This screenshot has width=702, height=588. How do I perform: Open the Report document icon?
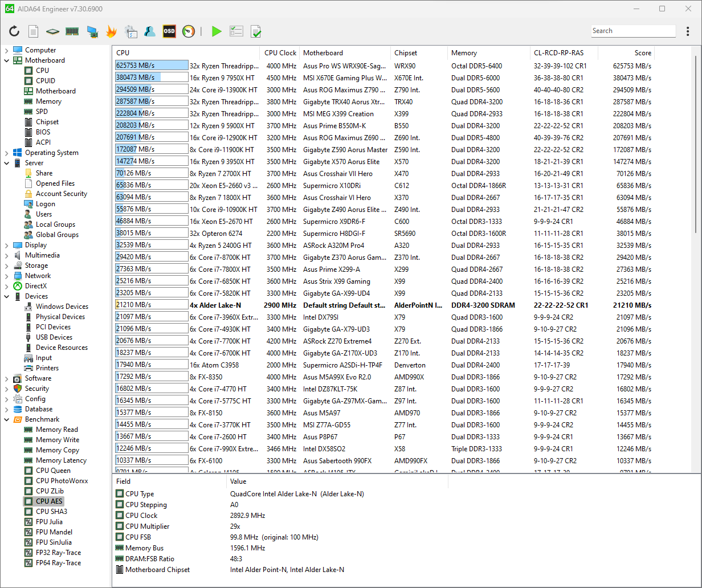(x=34, y=31)
